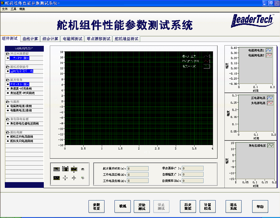
Task: Select the zoom-in-about-point arrows icon
Action: [74, 178]
